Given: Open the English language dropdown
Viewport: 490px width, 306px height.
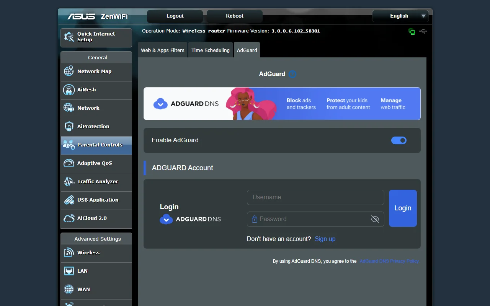Looking at the screenshot, I should point(400,16).
